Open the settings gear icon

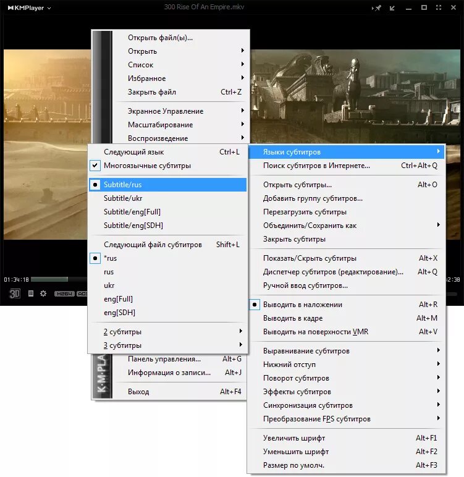(43, 293)
